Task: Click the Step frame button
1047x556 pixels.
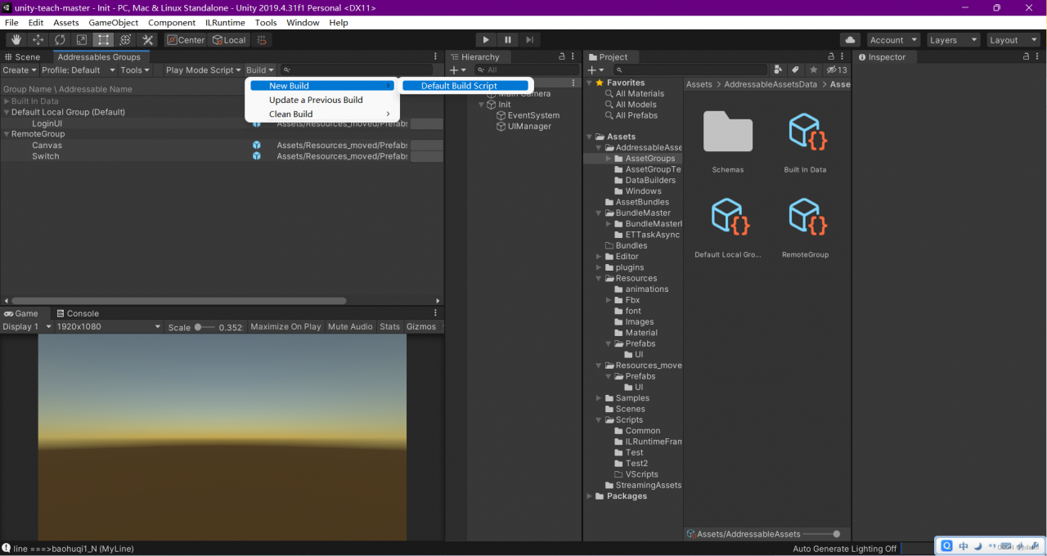Action: click(x=530, y=40)
